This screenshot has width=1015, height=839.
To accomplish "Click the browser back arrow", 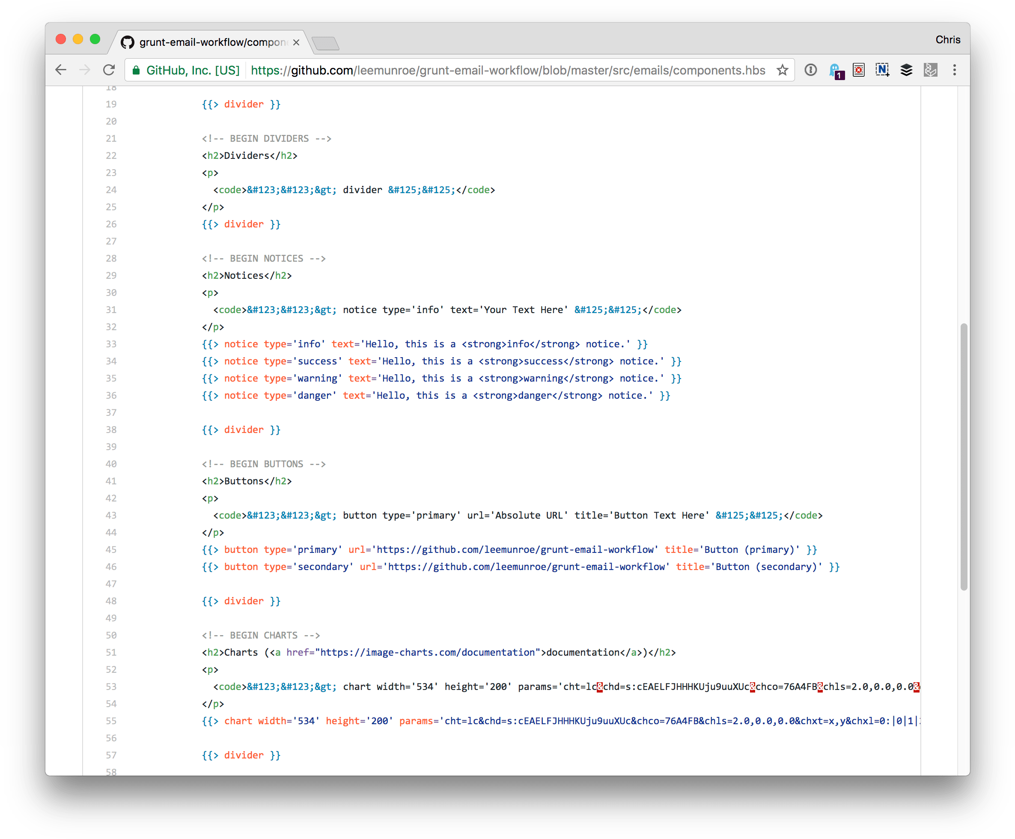I will tap(61, 70).
